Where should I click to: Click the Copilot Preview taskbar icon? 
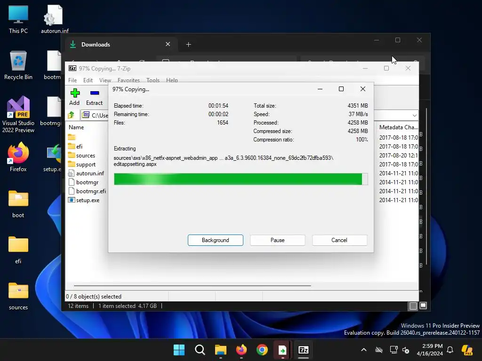coord(467,350)
